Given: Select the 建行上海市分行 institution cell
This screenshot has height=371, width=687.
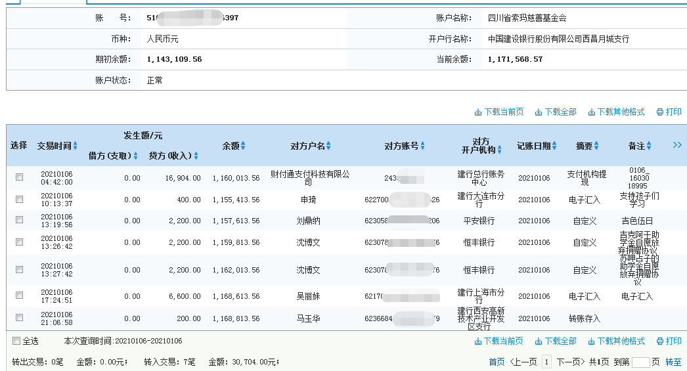Looking at the screenshot, I should click(x=481, y=296).
